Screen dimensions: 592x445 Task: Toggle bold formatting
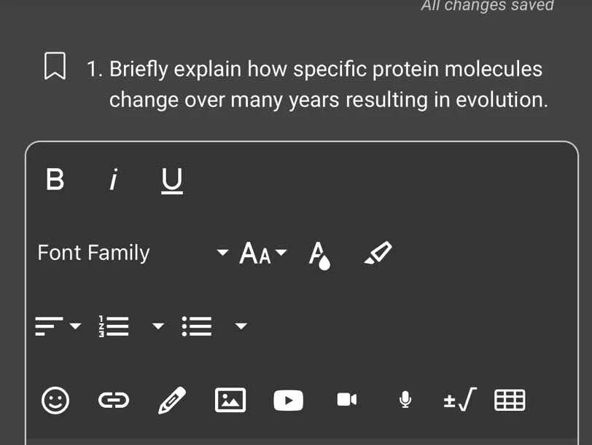(x=55, y=179)
